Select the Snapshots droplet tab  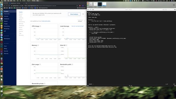pyautogui.click(x=21, y=26)
